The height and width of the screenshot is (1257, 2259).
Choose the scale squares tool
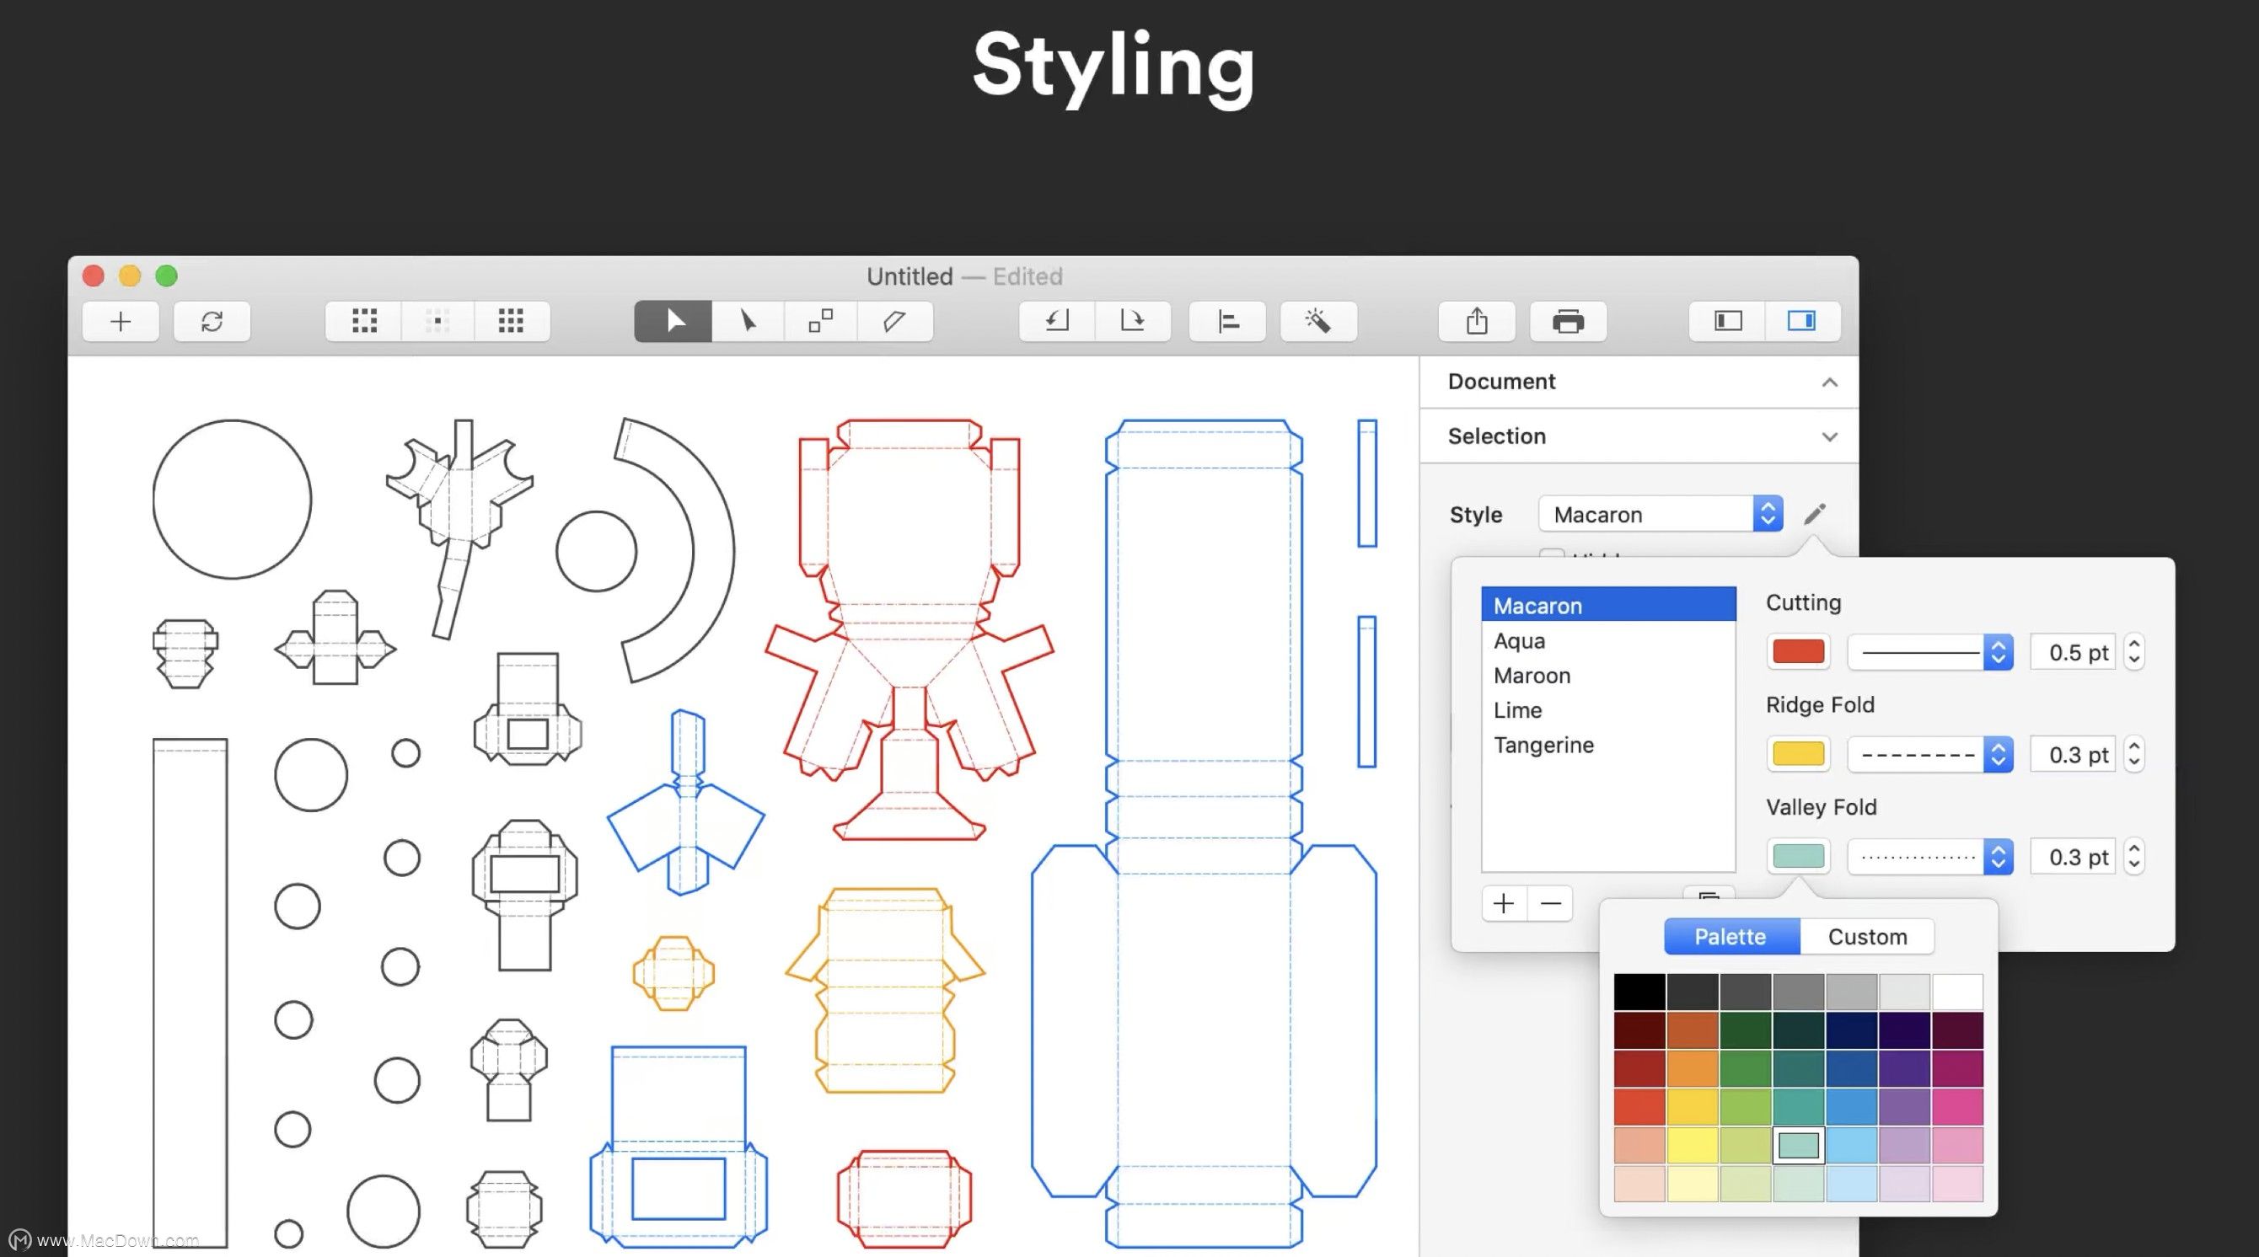tap(821, 322)
